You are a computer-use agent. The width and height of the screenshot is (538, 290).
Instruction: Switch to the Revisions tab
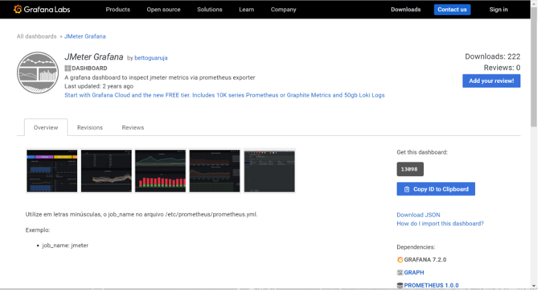tap(90, 128)
